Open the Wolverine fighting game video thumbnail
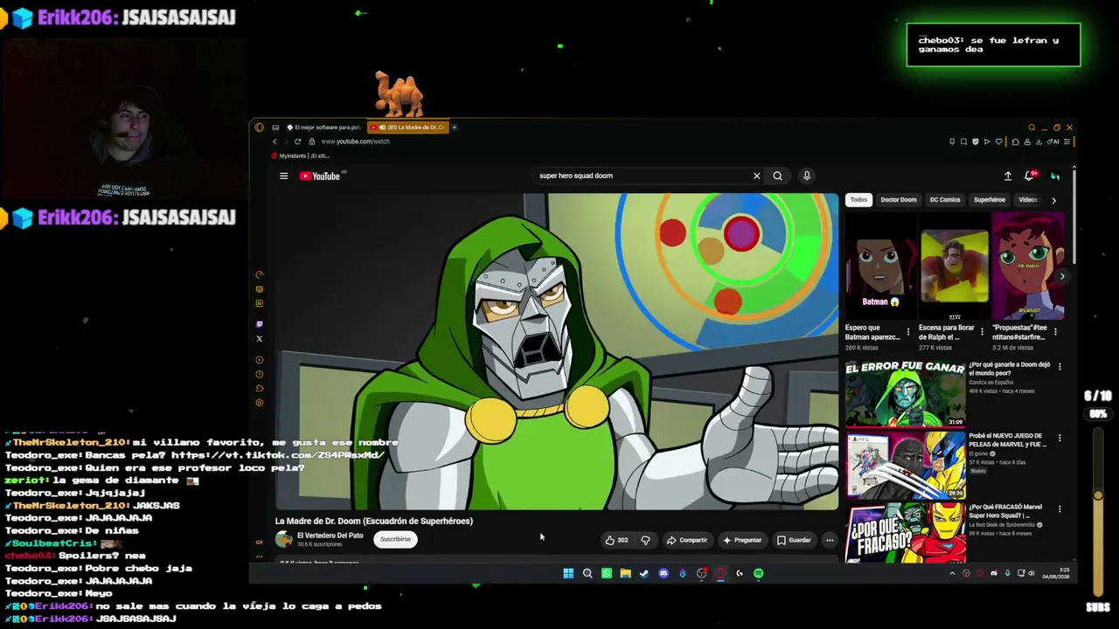This screenshot has width=1119, height=629. point(906,465)
